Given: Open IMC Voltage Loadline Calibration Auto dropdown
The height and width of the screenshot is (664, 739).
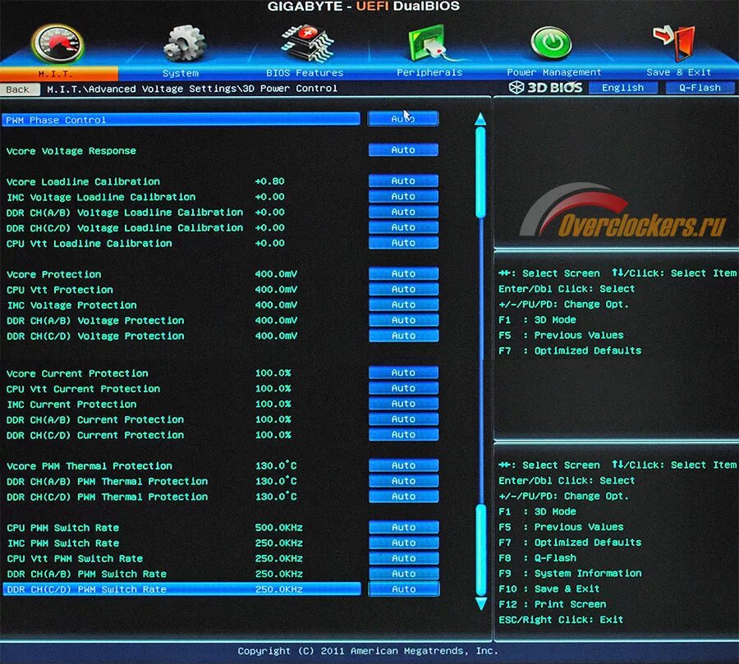Looking at the screenshot, I should [403, 196].
